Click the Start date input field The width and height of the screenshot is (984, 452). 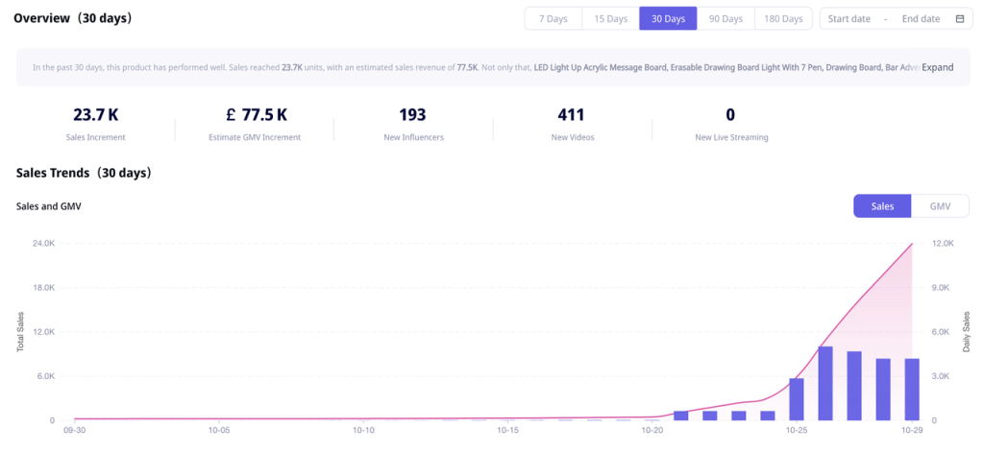[x=849, y=19]
